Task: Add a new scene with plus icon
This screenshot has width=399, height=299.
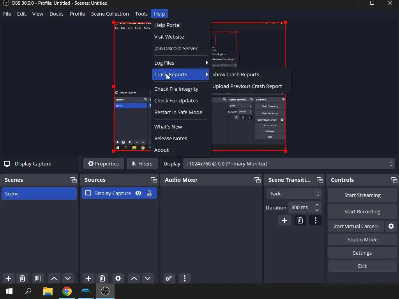Action: tap(9, 278)
